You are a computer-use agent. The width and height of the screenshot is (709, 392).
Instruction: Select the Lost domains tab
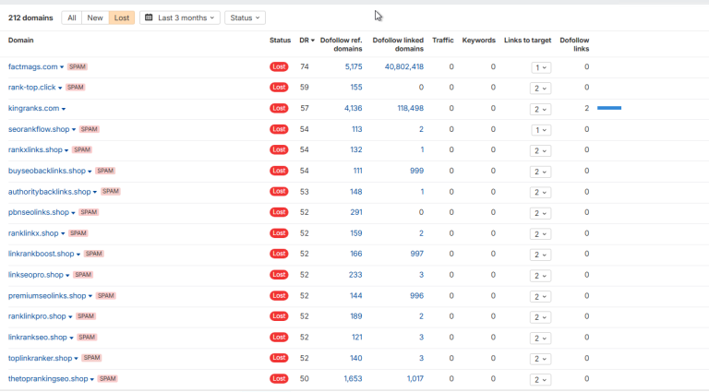(x=122, y=18)
